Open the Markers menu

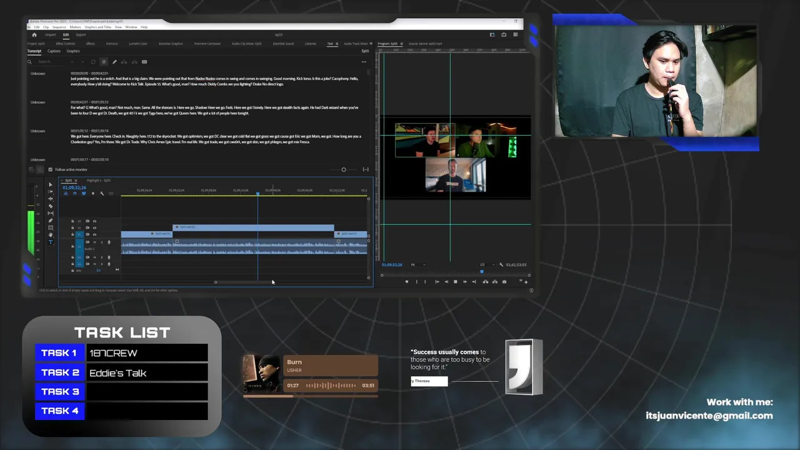tap(76, 27)
